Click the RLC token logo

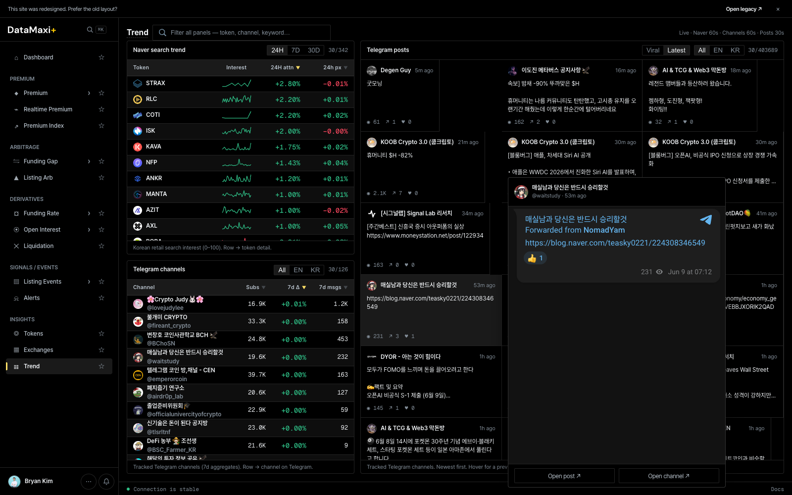[138, 99]
